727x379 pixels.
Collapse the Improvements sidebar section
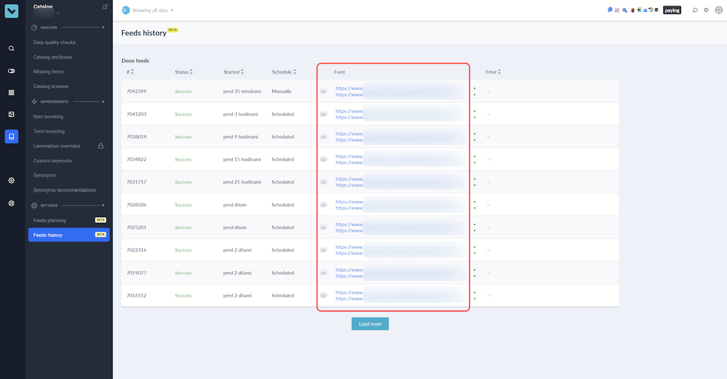pyautogui.click(x=103, y=102)
